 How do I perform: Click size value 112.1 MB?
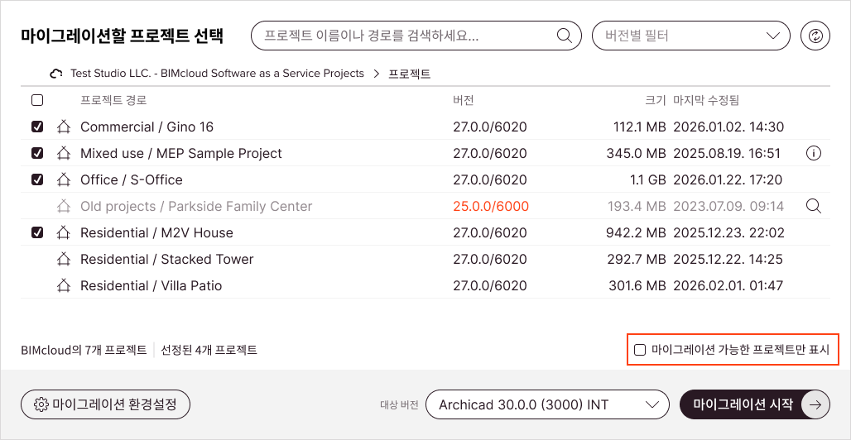(x=639, y=127)
